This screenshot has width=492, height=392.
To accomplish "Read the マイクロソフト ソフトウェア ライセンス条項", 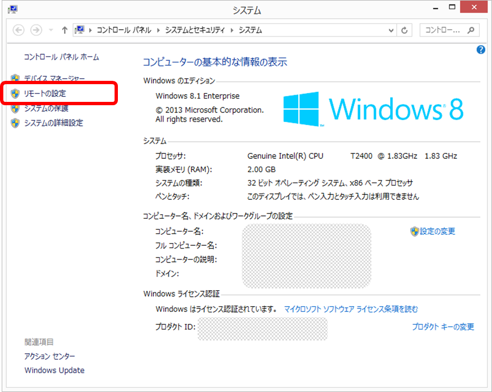I will click(x=351, y=309).
